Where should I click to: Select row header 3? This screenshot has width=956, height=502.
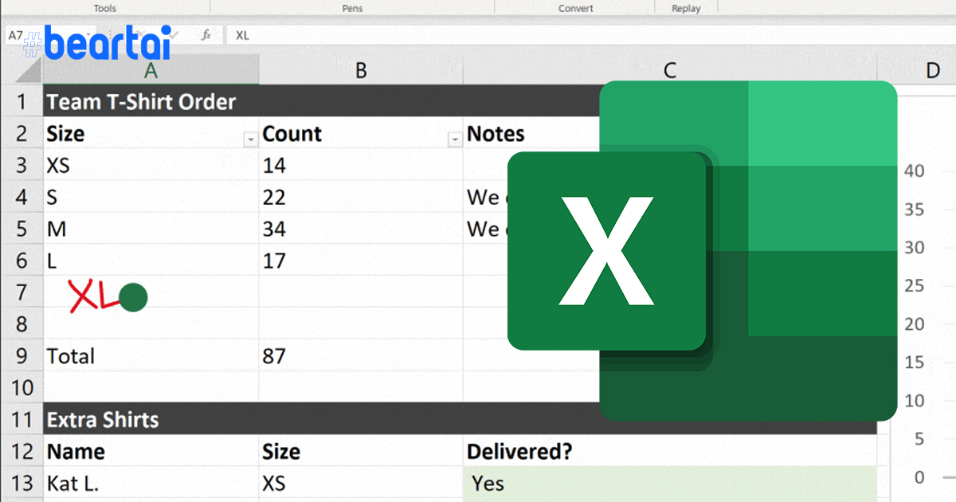coord(22,165)
